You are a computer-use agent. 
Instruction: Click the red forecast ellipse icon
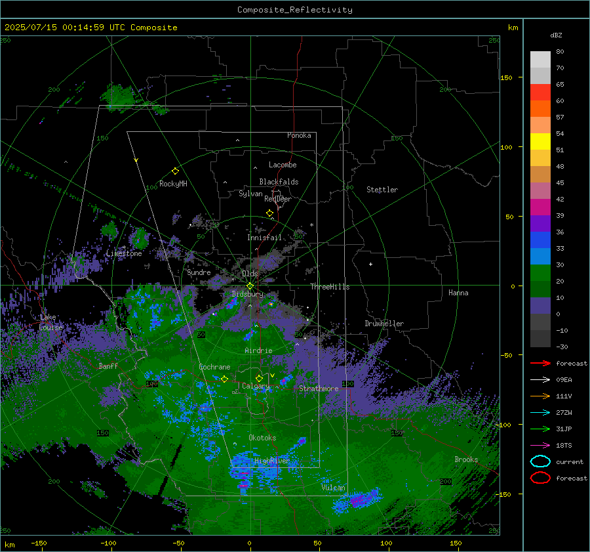(x=540, y=478)
